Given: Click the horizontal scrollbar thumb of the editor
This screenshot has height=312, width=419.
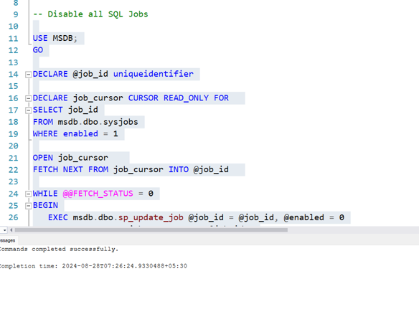Looking at the screenshot, I should click(x=151, y=230).
